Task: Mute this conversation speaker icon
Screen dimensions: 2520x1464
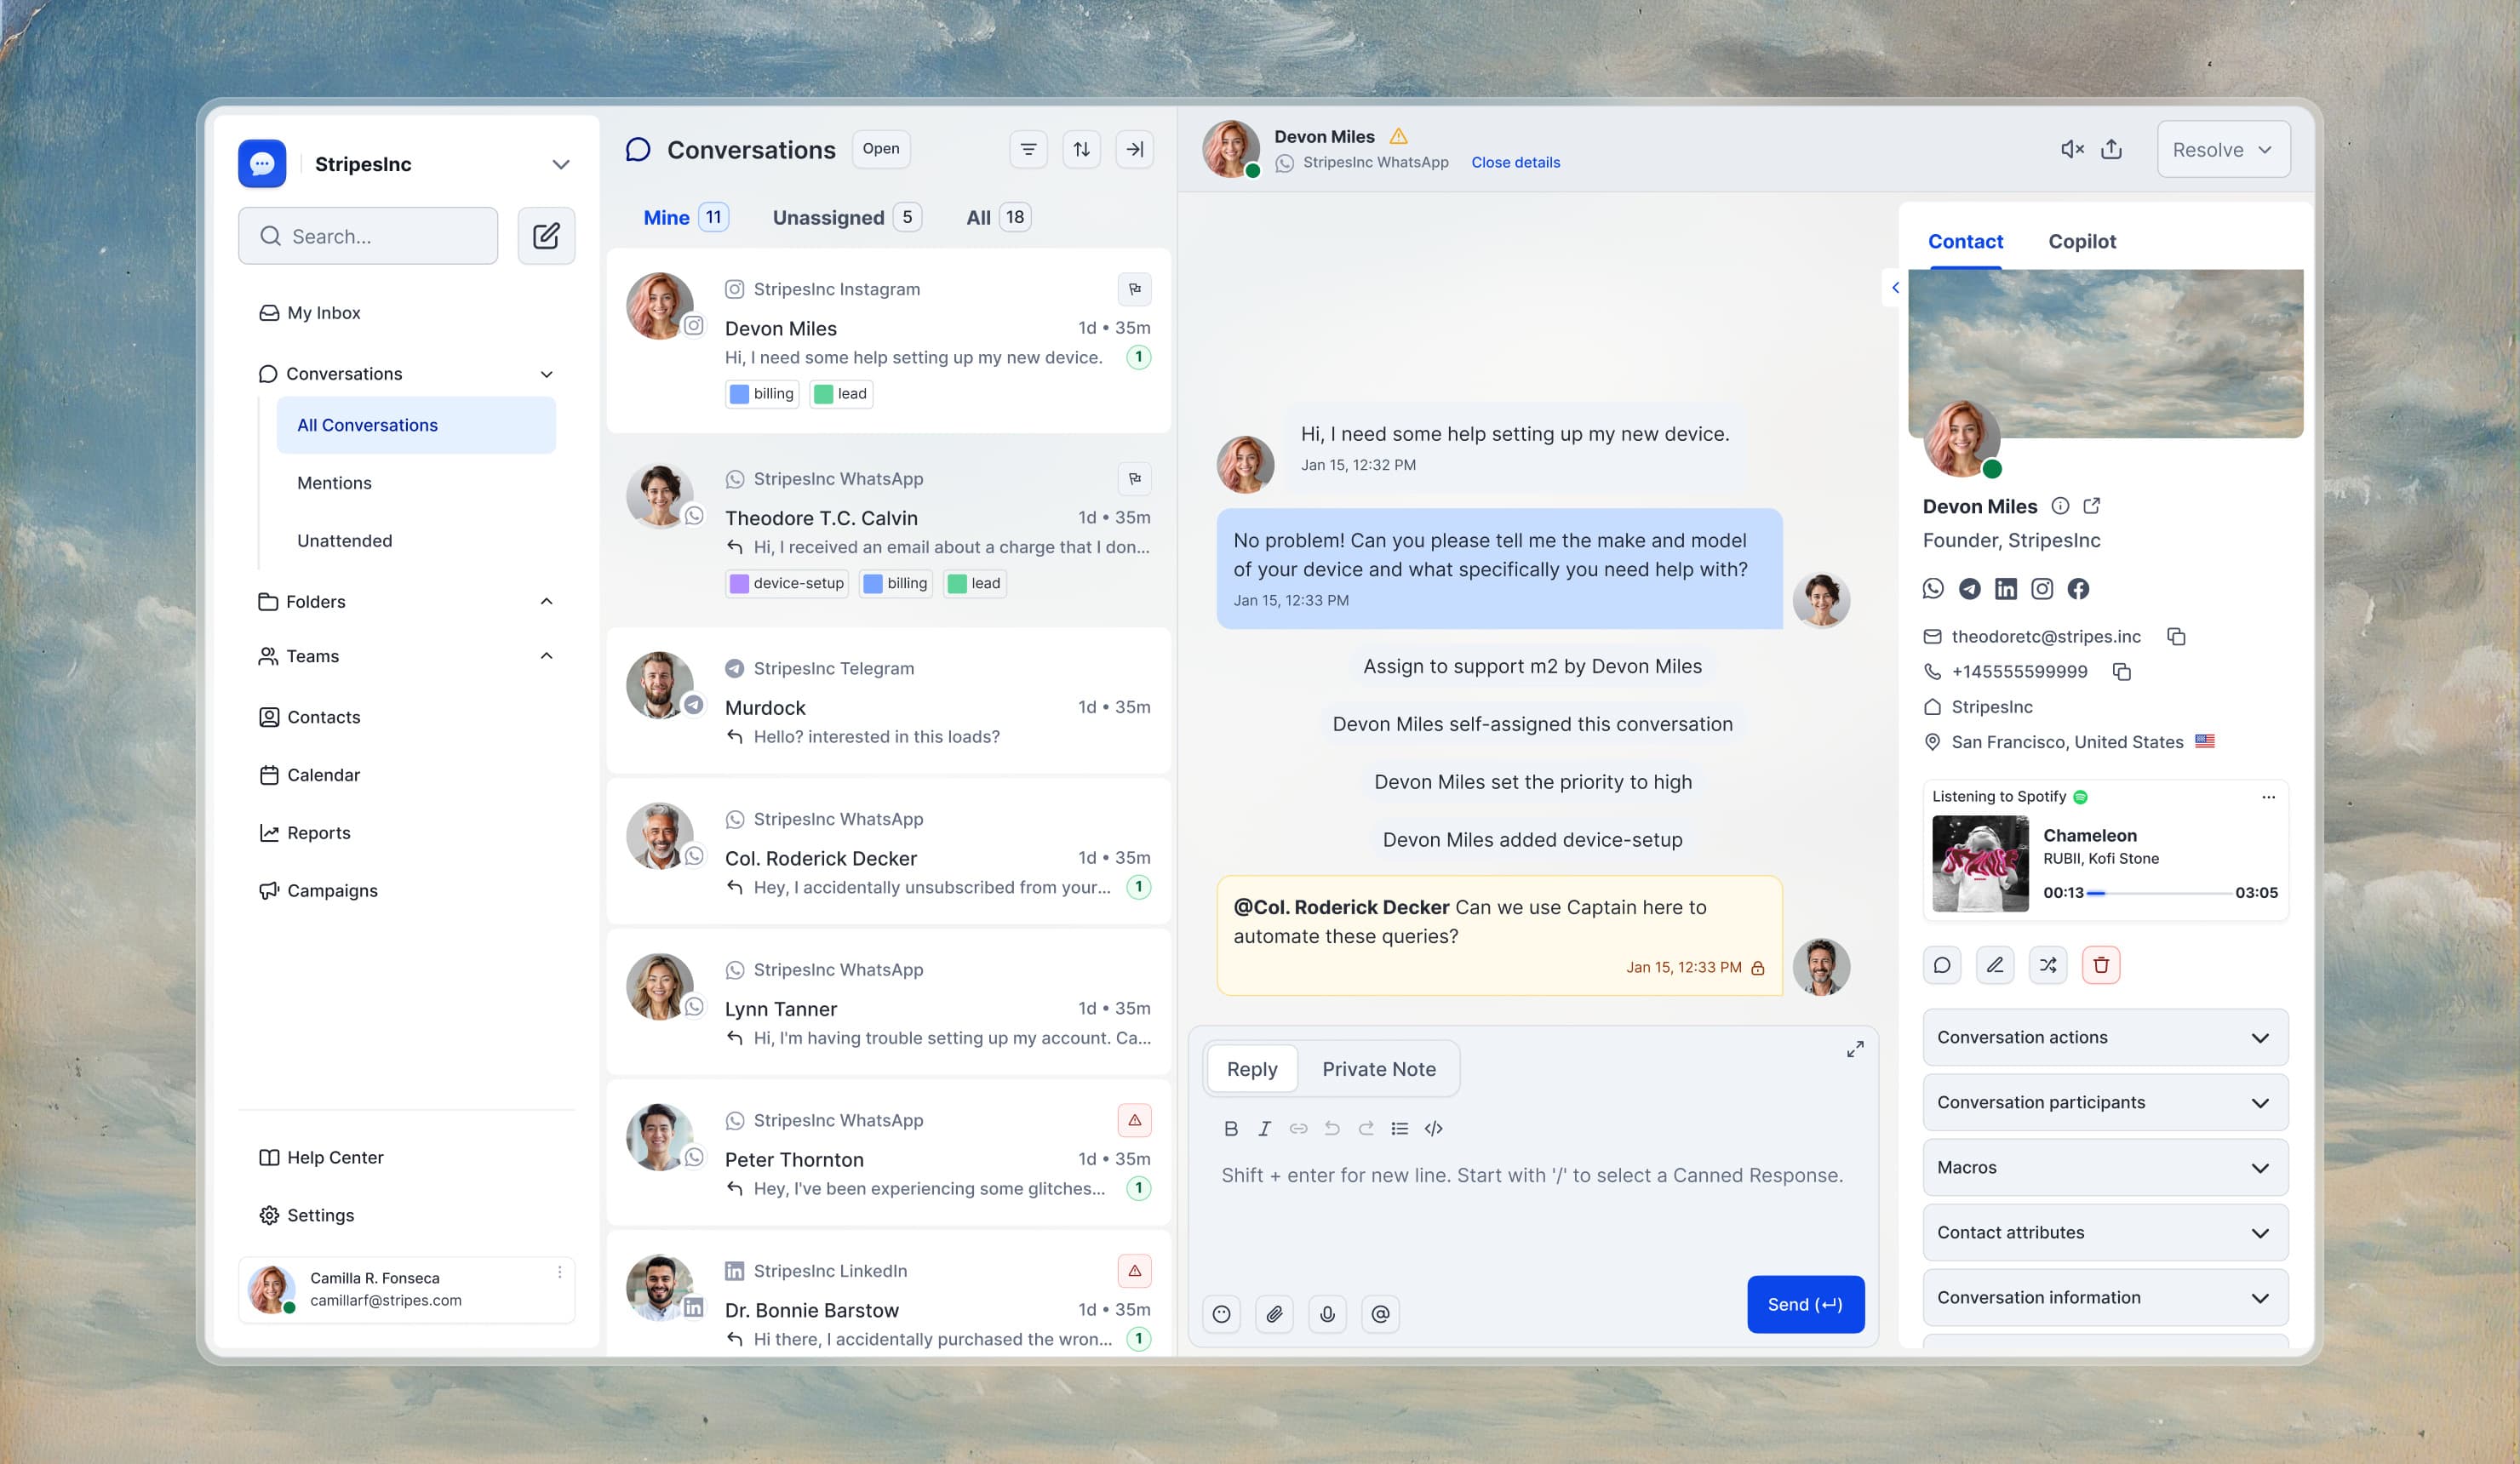Action: (x=2072, y=149)
